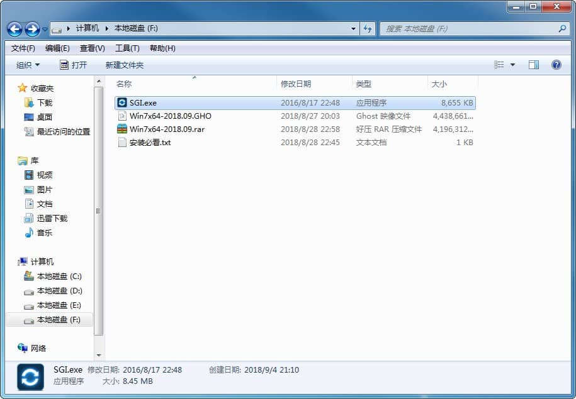The image size is (576, 399).
Task: Open the 查看 menu
Action: click(90, 48)
